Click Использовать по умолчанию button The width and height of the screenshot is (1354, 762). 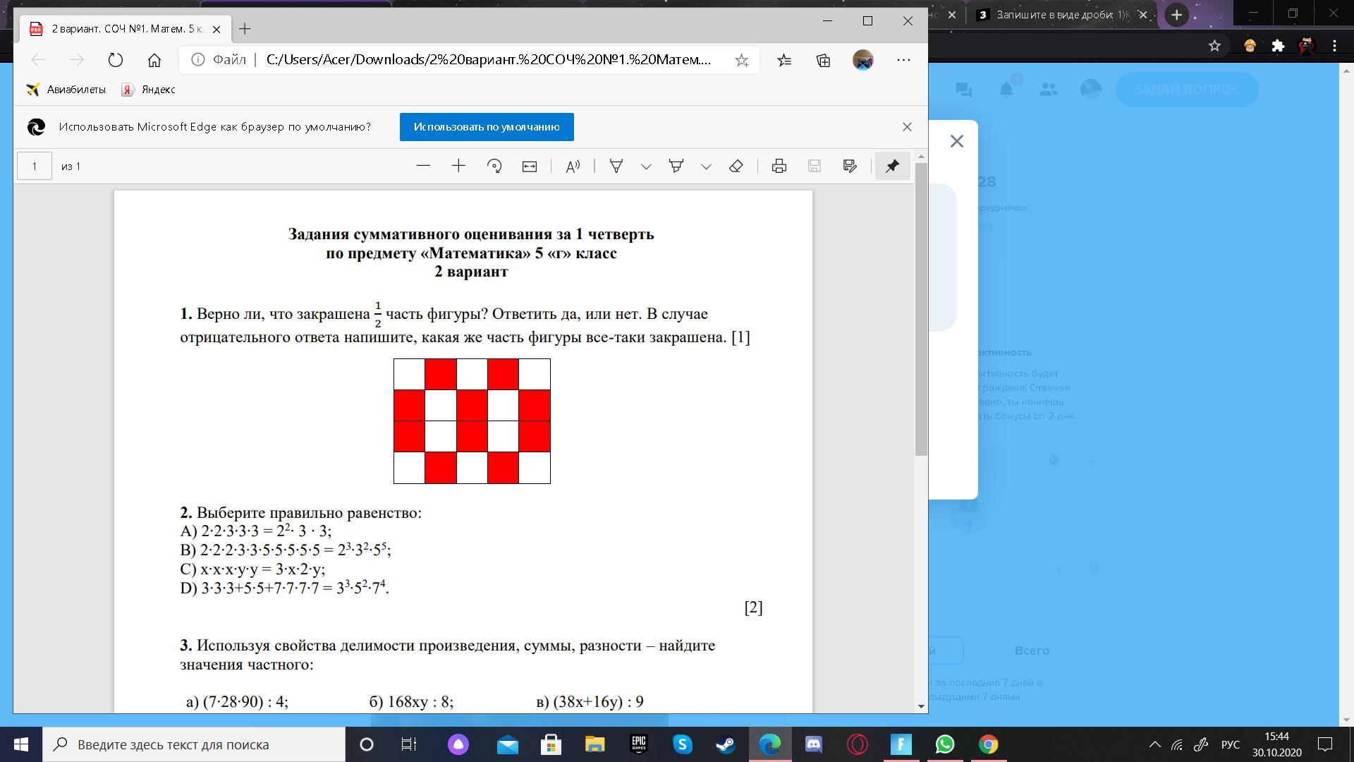coord(487,127)
